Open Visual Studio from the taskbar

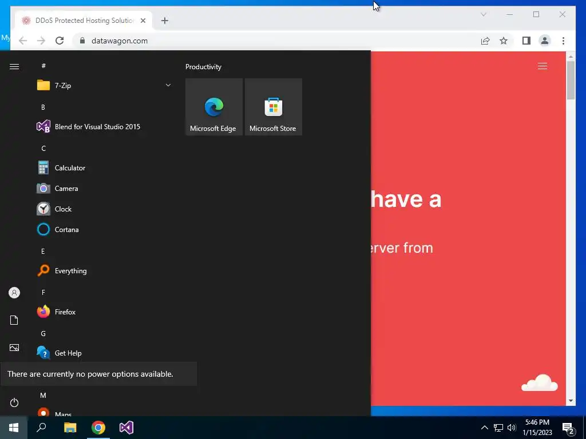[126, 428]
